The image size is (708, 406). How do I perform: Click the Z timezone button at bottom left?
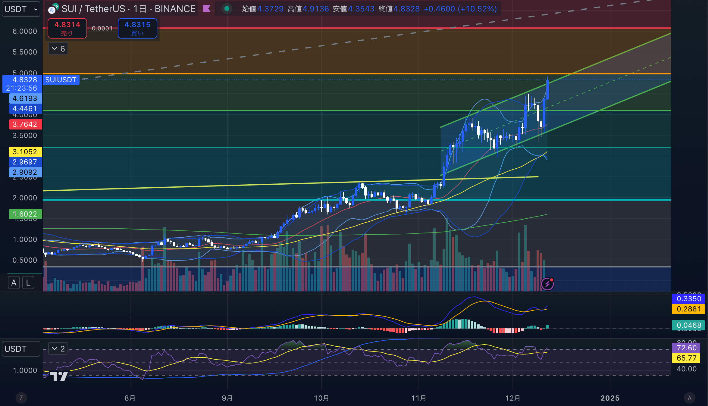pyautogui.click(x=21, y=398)
